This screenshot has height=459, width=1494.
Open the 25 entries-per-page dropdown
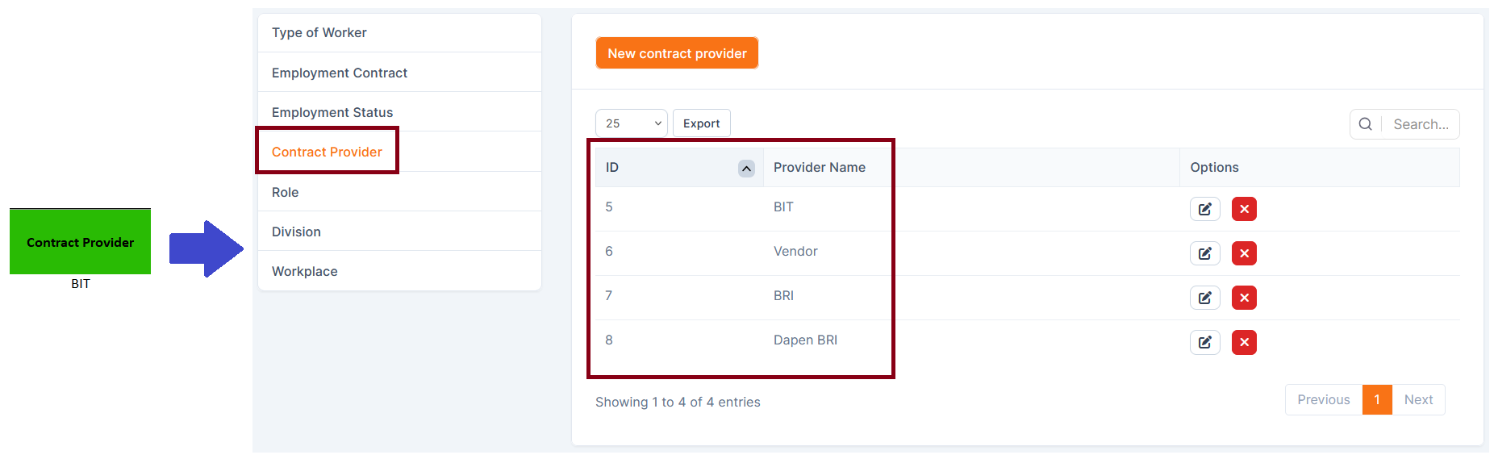tap(631, 123)
